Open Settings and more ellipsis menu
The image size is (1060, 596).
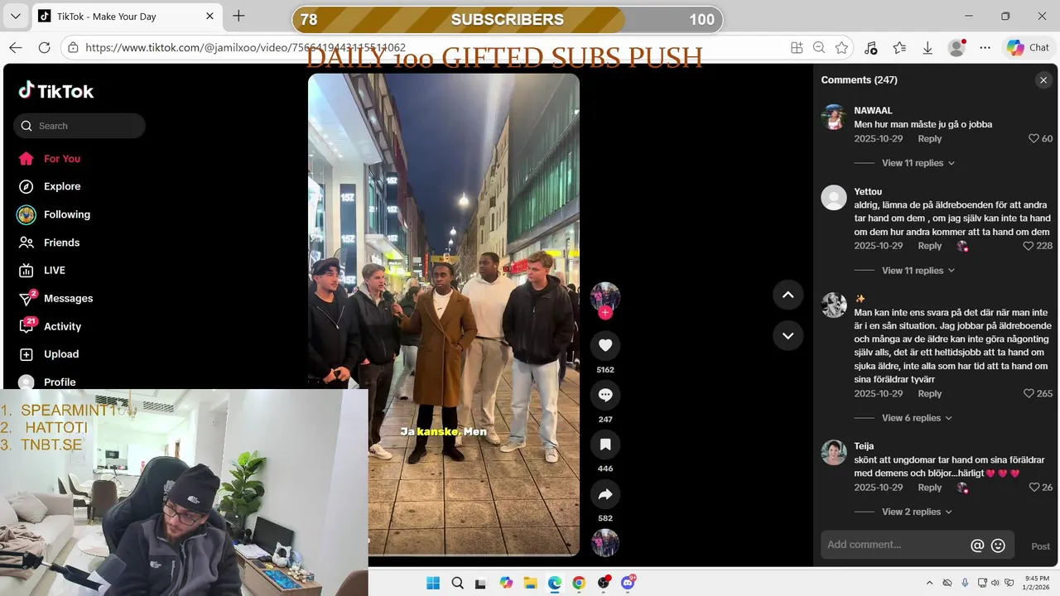click(985, 48)
